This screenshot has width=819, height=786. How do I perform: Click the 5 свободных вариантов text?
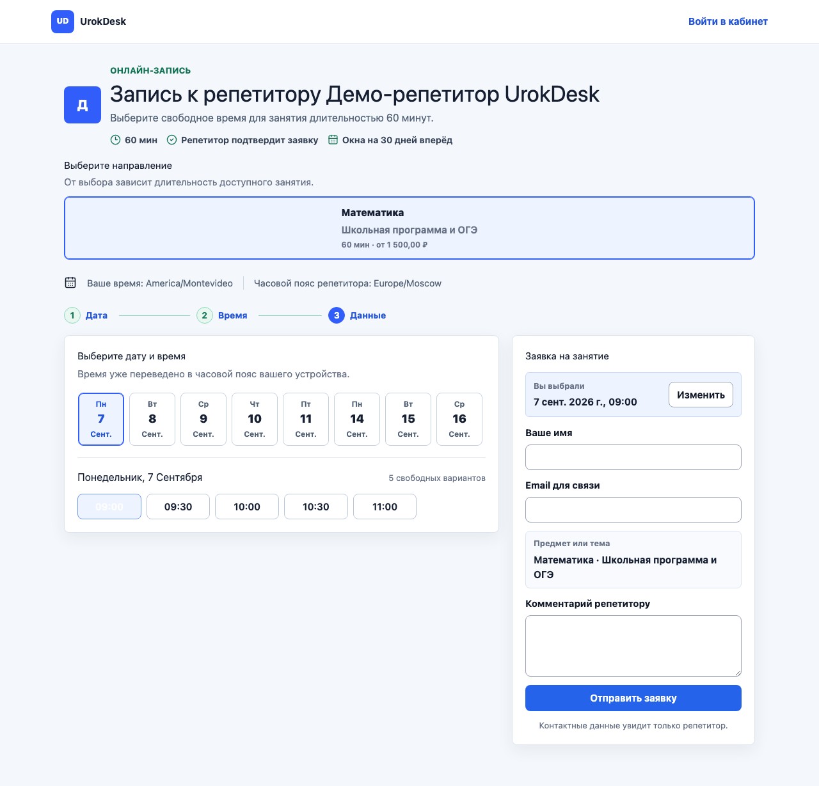(x=437, y=478)
